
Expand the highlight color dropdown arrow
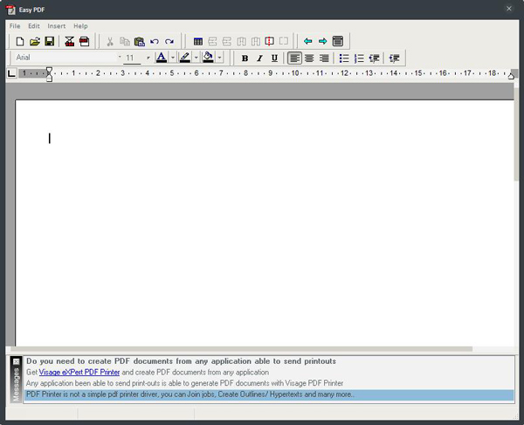pos(196,58)
